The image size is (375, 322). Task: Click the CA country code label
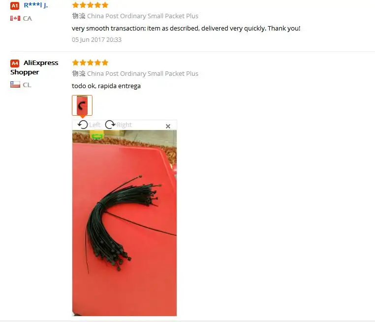27,18
